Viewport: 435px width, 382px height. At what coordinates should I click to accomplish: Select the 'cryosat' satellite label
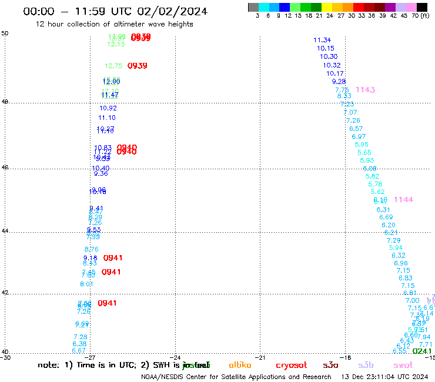pyautogui.click(x=292, y=365)
